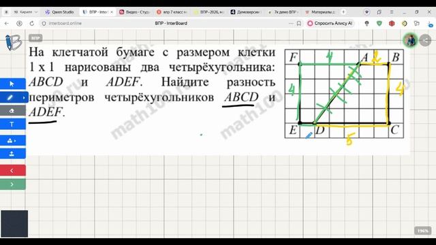Screen dimensions: 436x245
Task: Click Спросить Алису AI button
Action: pos(330,23)
